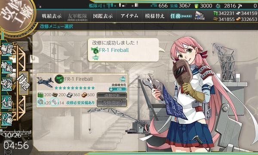Click the improvement-level star row on FR-1 Fireball
The width and height of the screenshot is (258, 155).
point(75,88)
